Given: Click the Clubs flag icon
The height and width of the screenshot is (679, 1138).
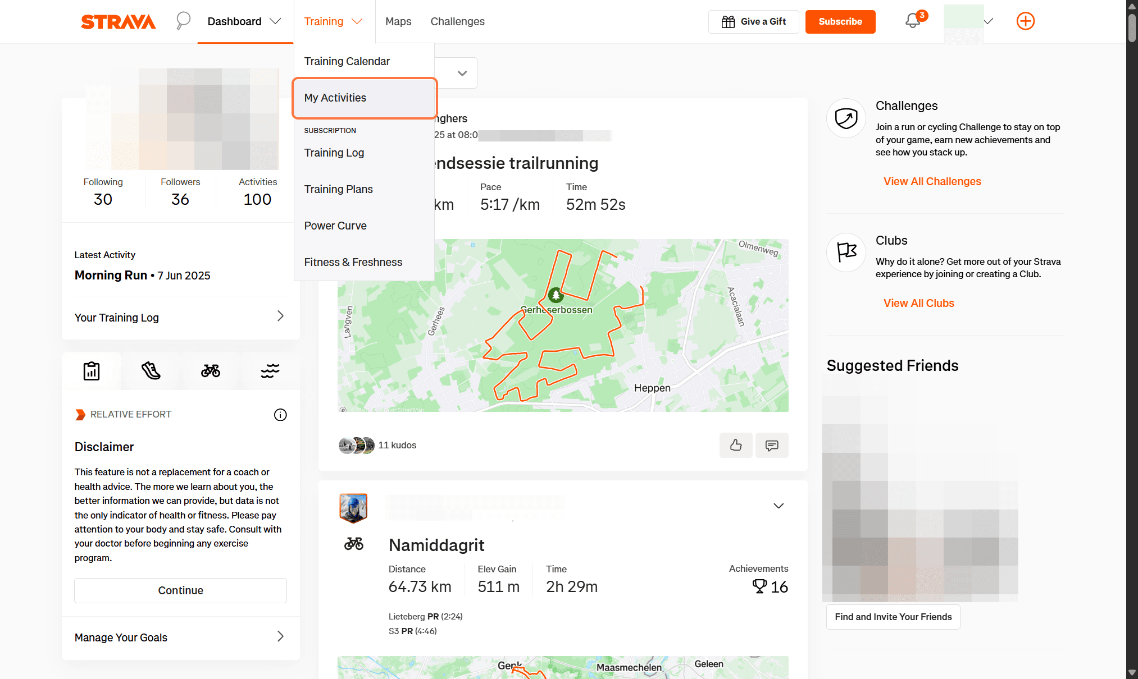Looking at the screenshot, I should 846,253.
